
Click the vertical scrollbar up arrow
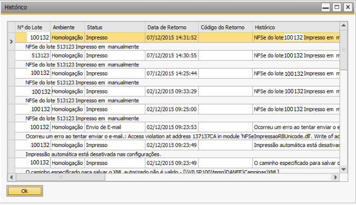click(343, 25)
